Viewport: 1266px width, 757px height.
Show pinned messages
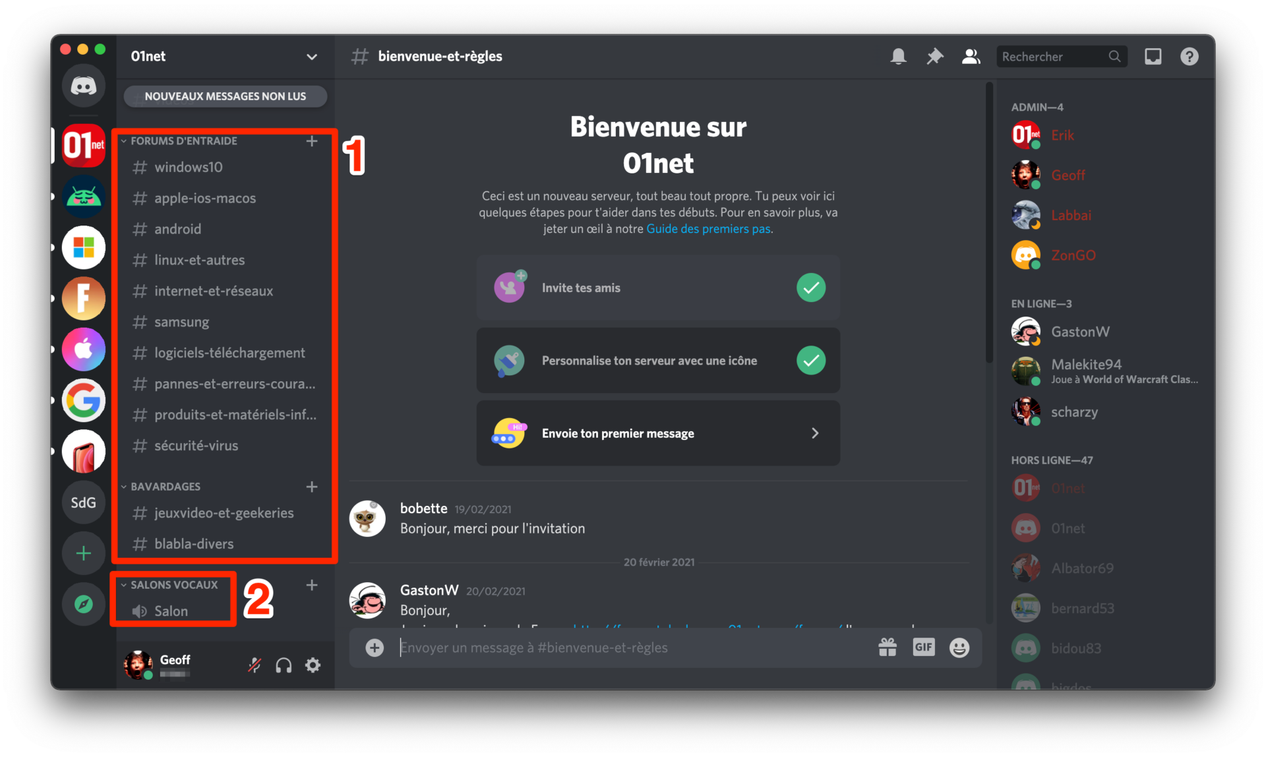point(934,56)
